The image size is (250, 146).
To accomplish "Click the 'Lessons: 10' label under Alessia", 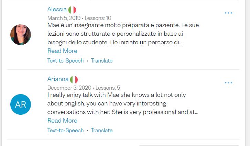I will pyautogui.click(x=98, y=18).
